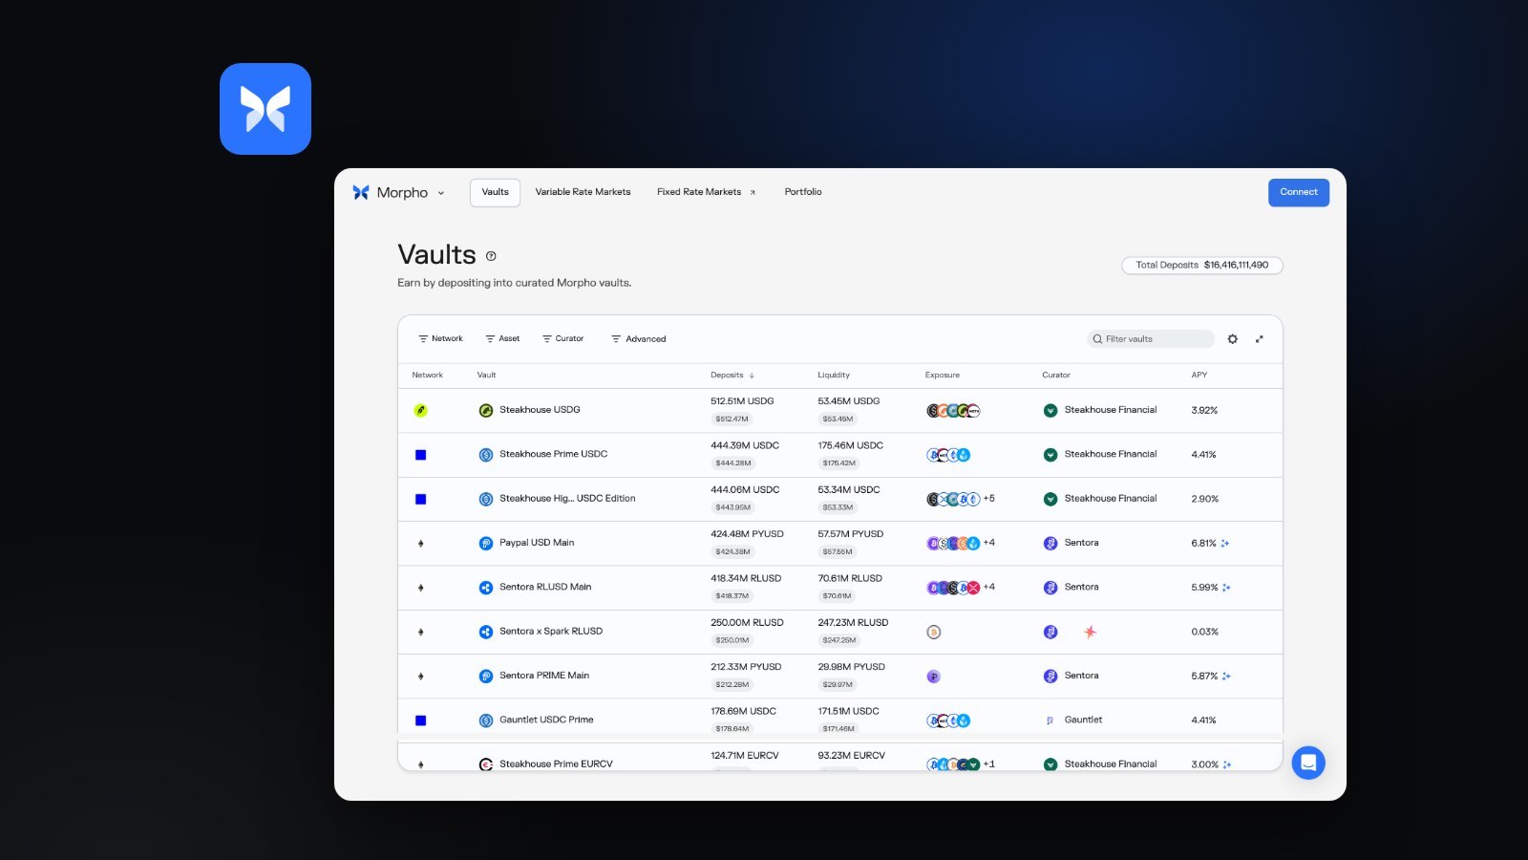Screen dimensions: 1528x860
Task: Open Gauntlet USDC Prime vault
Action: pyautogui.click(x=840, y=720)
